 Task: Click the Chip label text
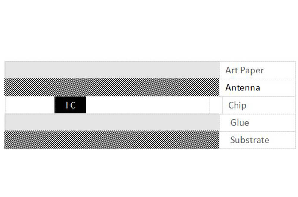237,105
